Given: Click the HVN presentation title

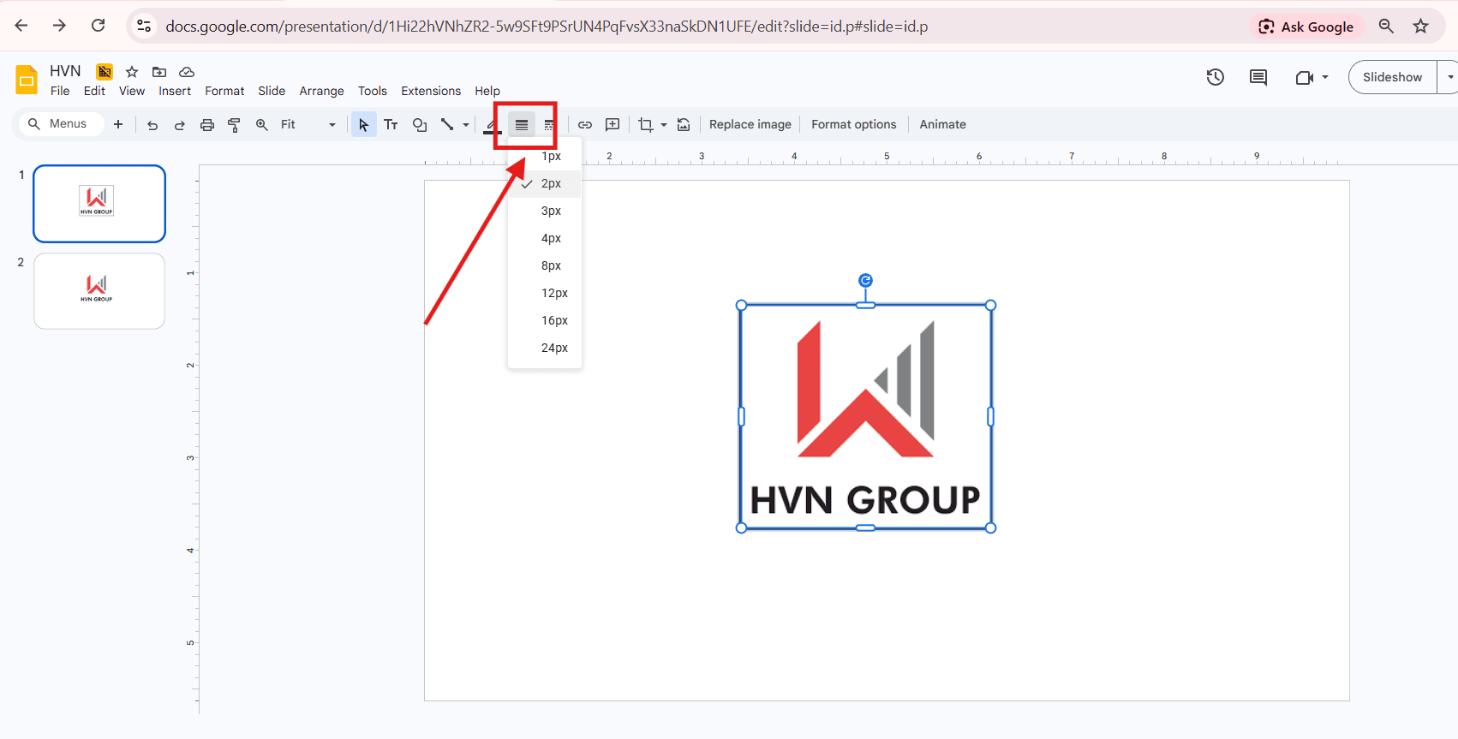Looking at the screenshot, I should (x=65, y=71).
